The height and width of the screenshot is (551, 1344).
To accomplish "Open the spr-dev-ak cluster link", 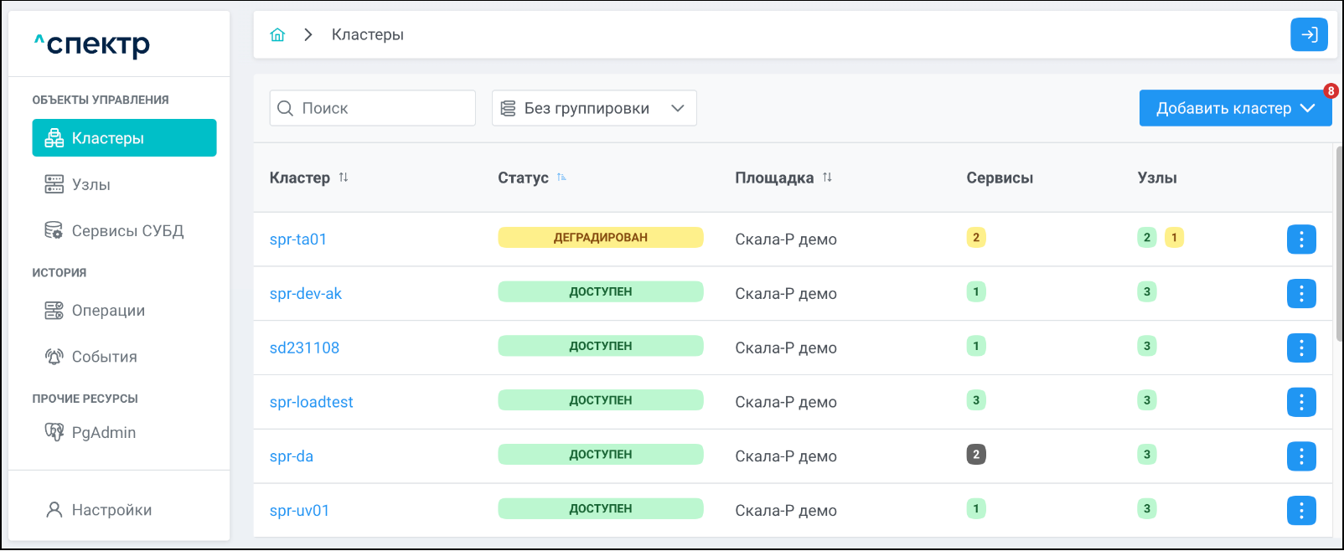I will click(306, 294).
